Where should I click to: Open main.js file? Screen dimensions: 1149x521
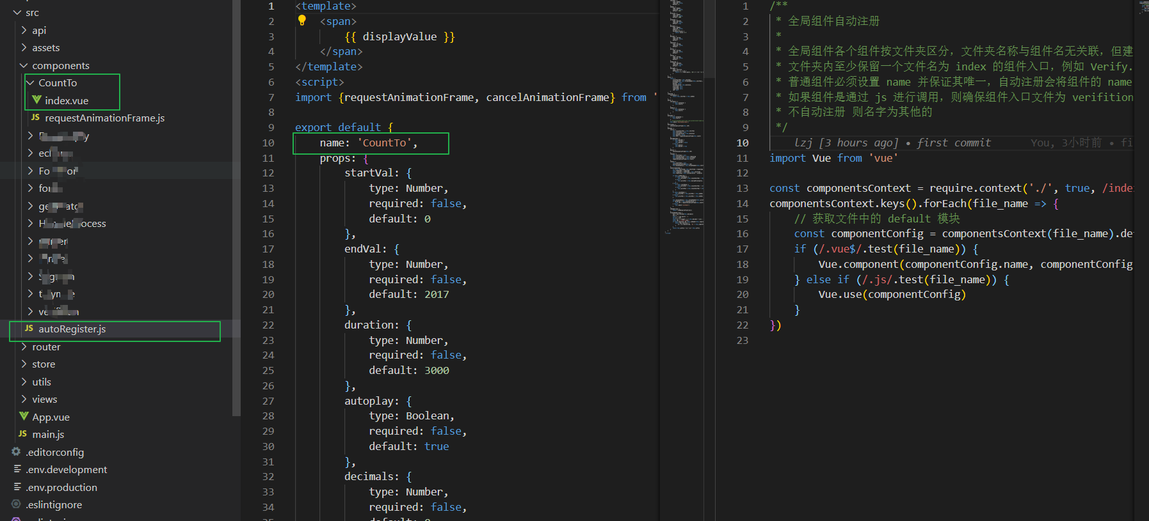(48, 435)
